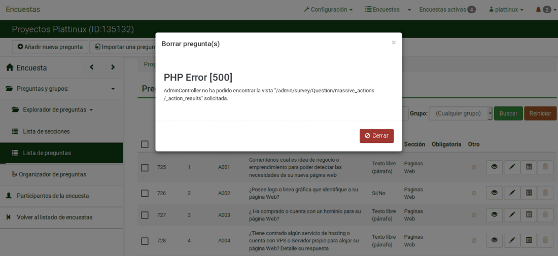Edit question 726 with pencil icon

pyautogui.click(x=512, y=193)
